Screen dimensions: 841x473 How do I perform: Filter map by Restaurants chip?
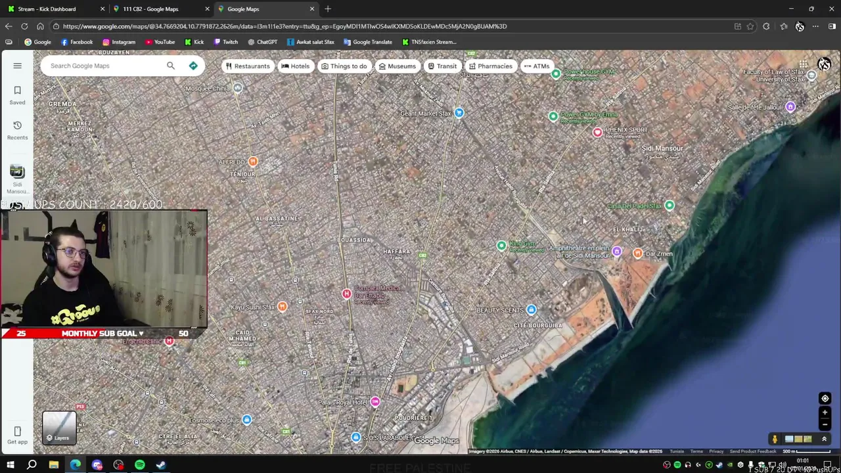[247, 66]
